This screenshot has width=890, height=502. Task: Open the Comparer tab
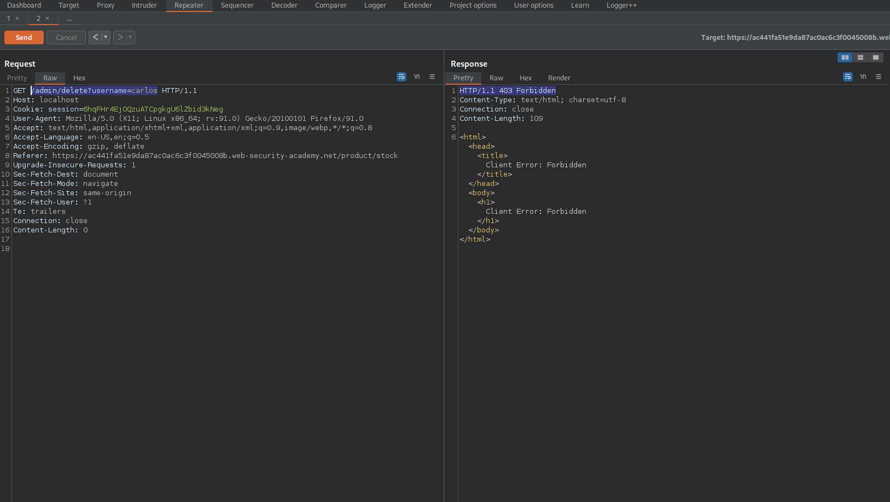click(x=331, y=5)
